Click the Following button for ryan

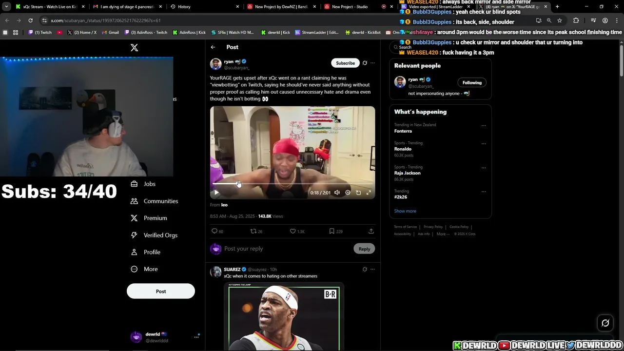tap(472, 82)
